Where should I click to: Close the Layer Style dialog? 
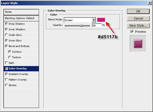150,3
